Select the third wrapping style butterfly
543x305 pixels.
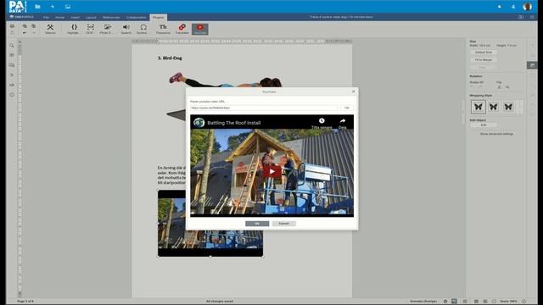pyautogui.click(x=508, y=107)
